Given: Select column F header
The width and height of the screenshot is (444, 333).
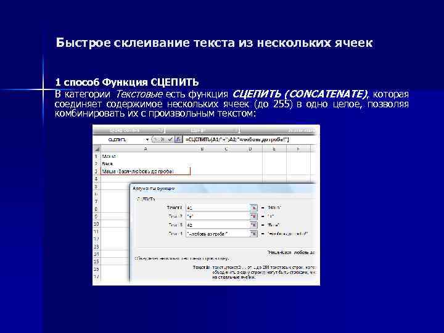Looking at the screenshot, I should (298, 149).
